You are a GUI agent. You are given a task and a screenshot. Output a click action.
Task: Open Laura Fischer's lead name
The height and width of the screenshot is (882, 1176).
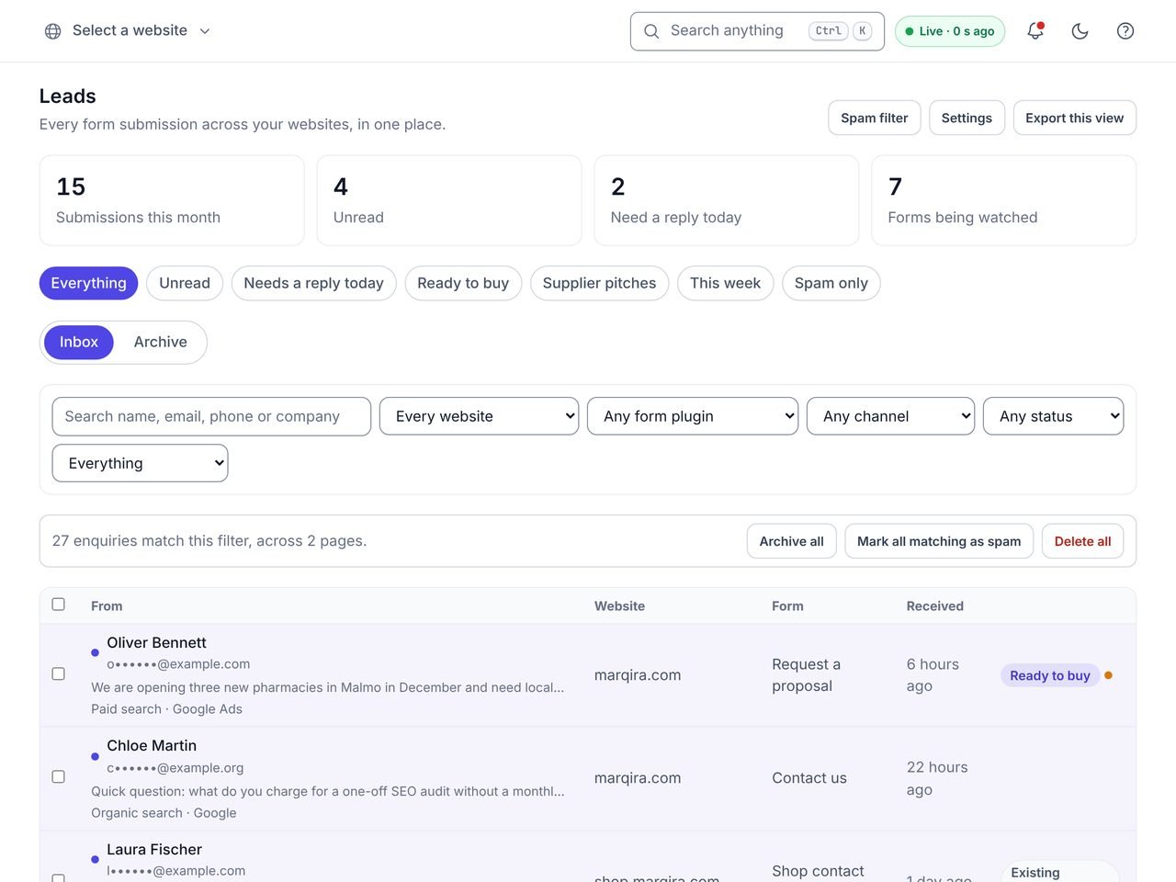[x=154, y=849]
